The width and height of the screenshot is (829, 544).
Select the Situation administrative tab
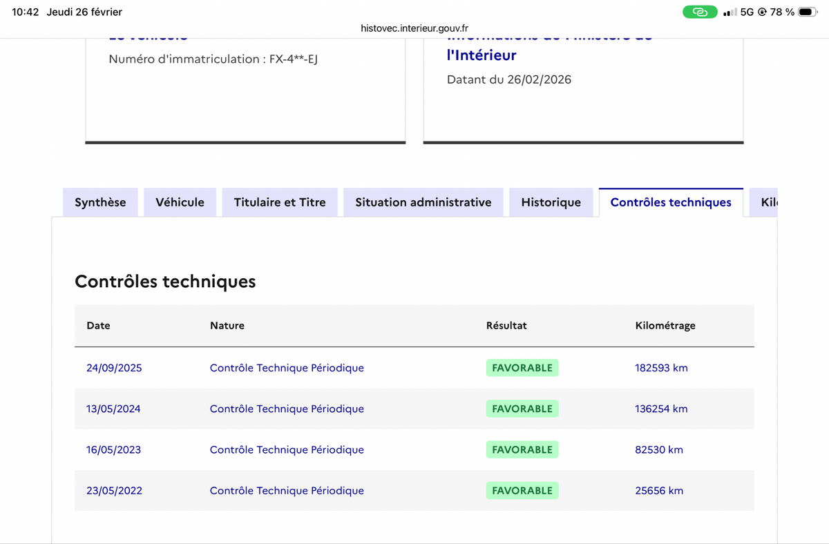click(423, 202)
